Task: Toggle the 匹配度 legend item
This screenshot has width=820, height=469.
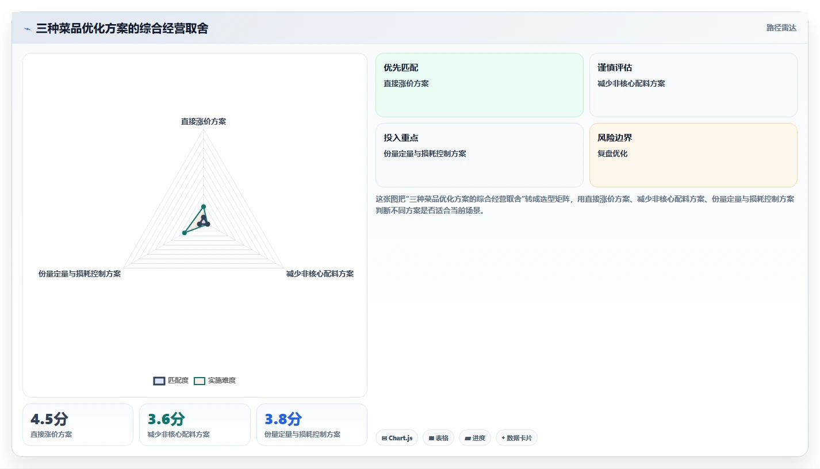Action: [x=171, y=380]
